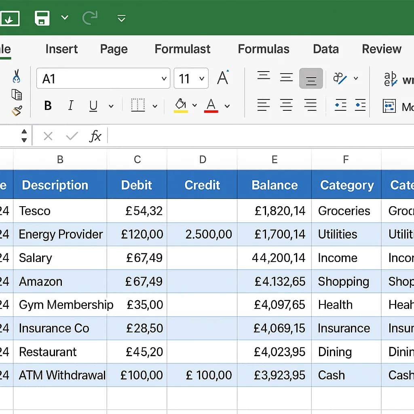Click the Redo arrow icon

click(x=90, y=18)
